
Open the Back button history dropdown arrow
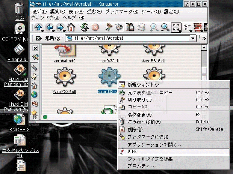pos(53,31)
